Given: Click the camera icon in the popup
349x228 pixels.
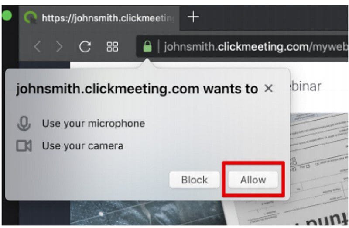Looking at the screenshot, I should pos(24,146).
